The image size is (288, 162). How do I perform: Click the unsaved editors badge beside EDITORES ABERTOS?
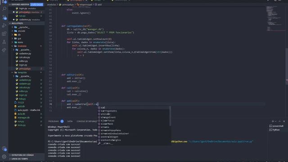click(37, 4)
